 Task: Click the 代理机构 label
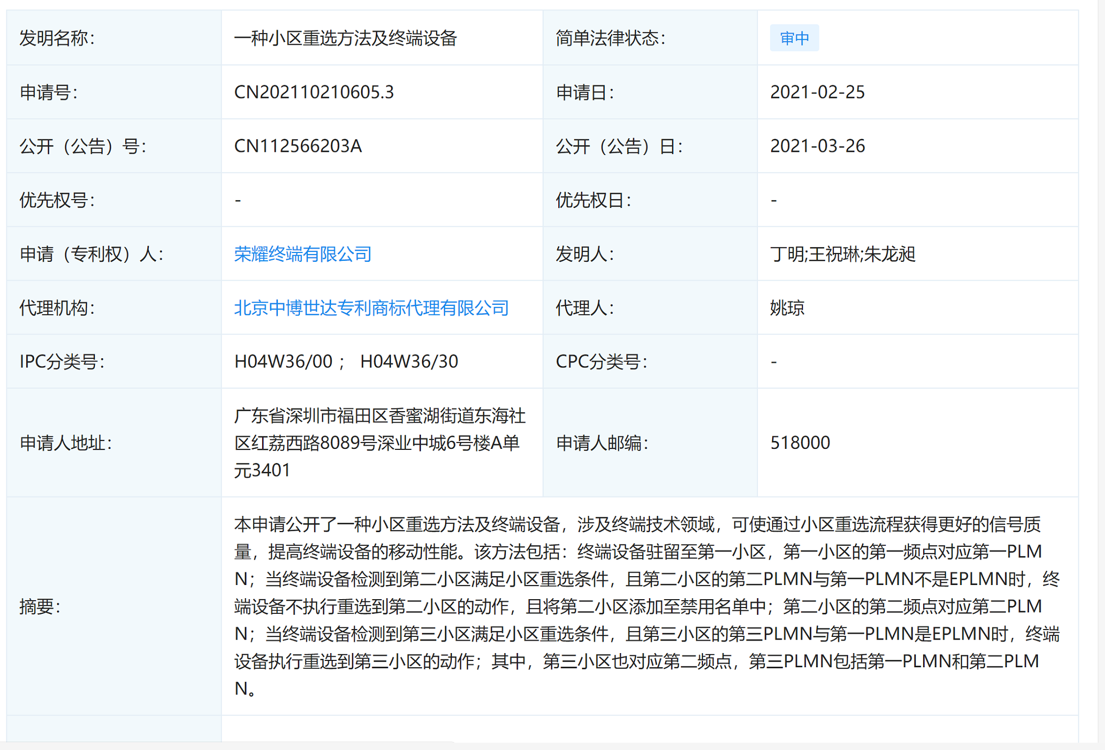click(57, 308)
